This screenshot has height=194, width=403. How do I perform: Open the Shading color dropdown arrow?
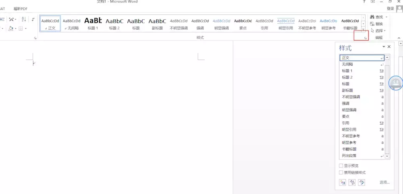pyautogui.click(x=15, y=29)
